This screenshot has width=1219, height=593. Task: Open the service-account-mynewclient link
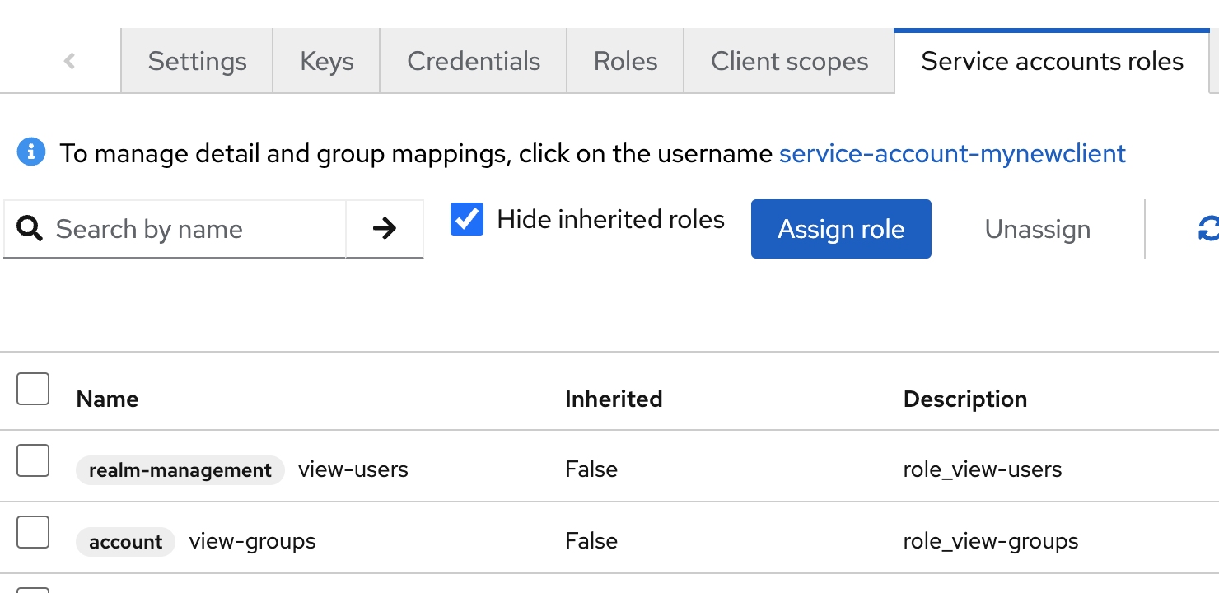point(952,153)
